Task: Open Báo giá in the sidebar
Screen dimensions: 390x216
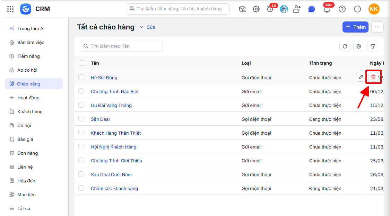Action: tap(25, 139)
